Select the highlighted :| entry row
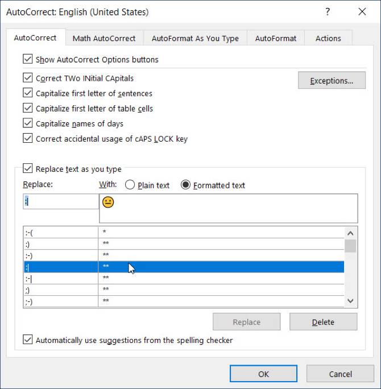 click(x=184, y=267)
